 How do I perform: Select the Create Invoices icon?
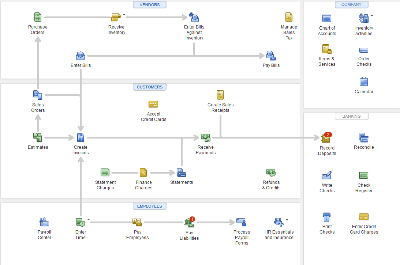[x=81, y=138]
